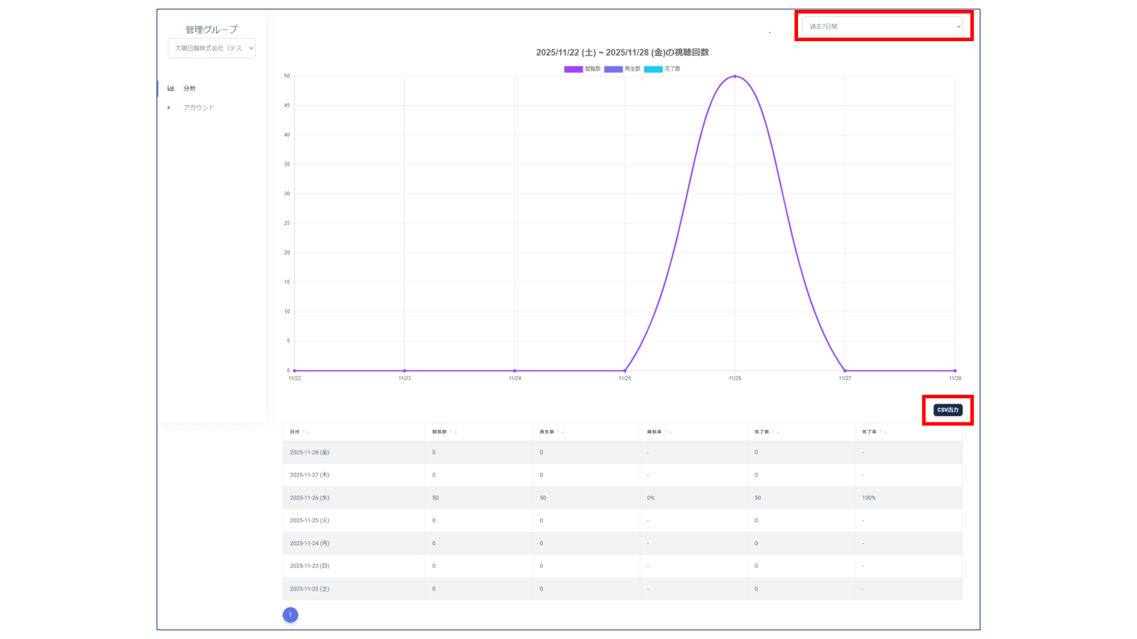Viewport: 1137px width, 639px height.
Task: Click the sort arrows in 閲覧数 column header
Action: click(x=453, y=432)
